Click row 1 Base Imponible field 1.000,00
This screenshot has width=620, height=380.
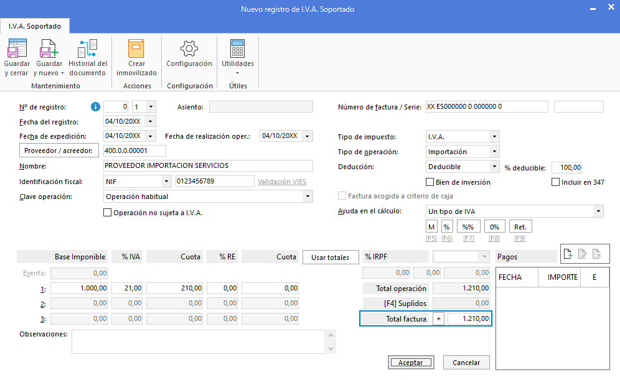(x=79, y=289)
